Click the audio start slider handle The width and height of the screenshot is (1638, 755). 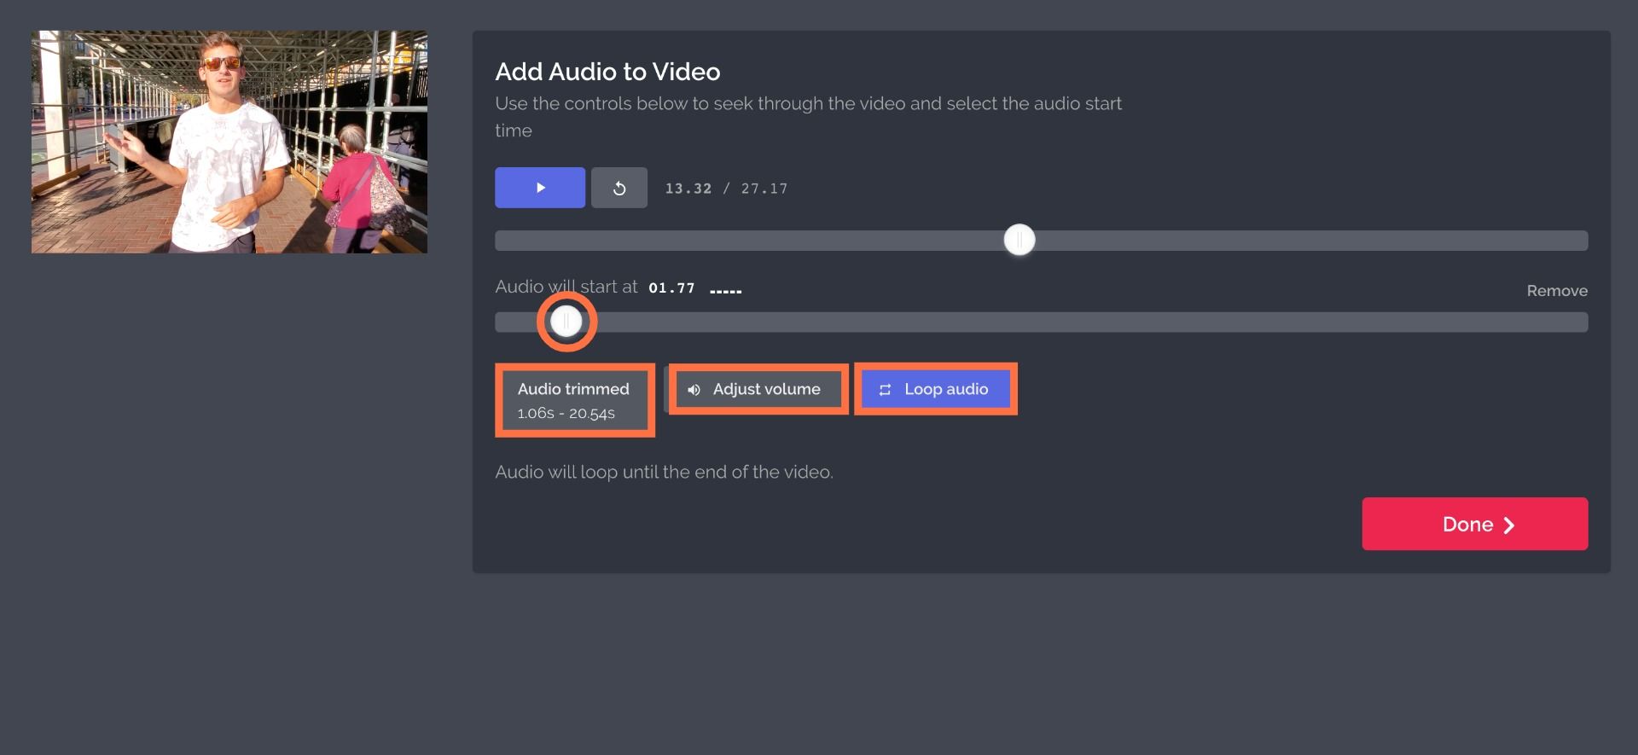566,322
